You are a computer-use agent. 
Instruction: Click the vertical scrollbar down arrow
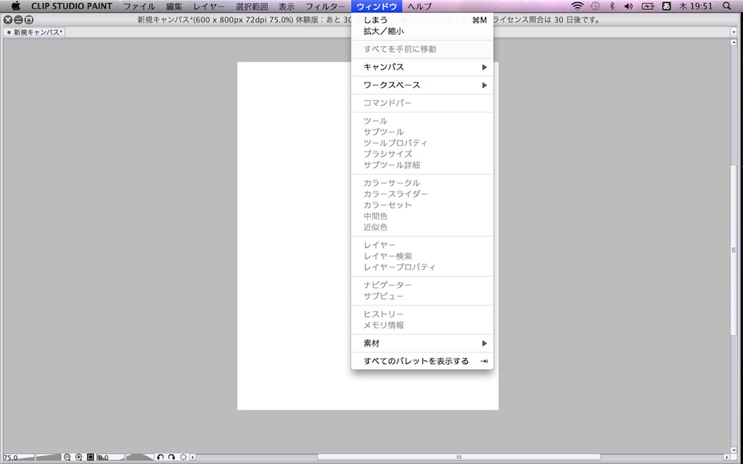[734, 449]
